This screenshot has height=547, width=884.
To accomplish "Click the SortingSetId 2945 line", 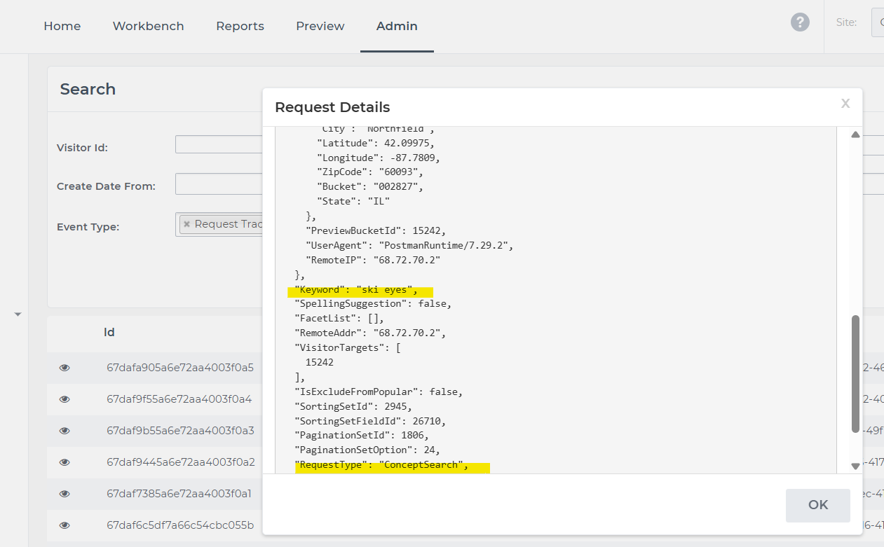I will [x=353, y=406].
